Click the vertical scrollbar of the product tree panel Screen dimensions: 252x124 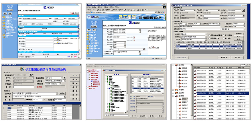coord(192,90)
